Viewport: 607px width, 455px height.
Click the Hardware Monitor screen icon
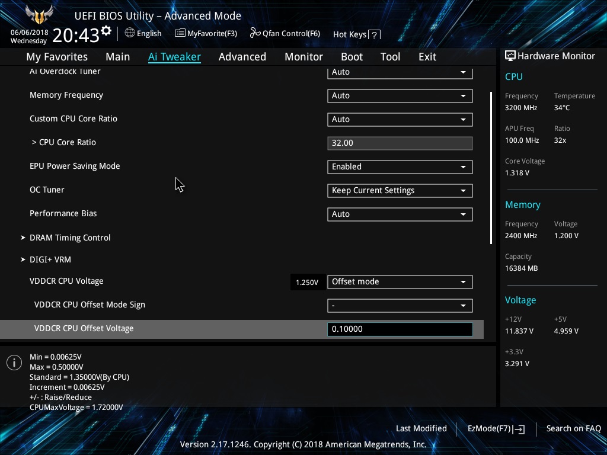click(x=510, y=56)
